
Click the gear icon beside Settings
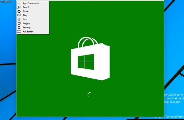[19, 27]
